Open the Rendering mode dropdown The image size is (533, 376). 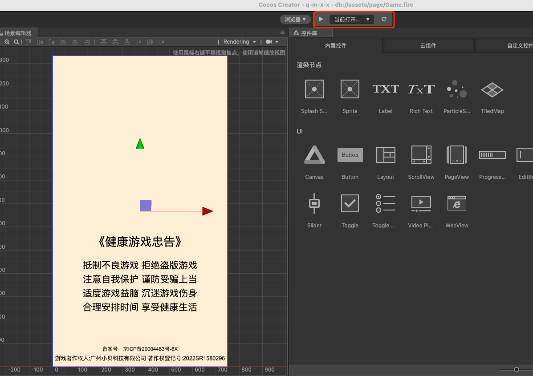pos(239,42)
